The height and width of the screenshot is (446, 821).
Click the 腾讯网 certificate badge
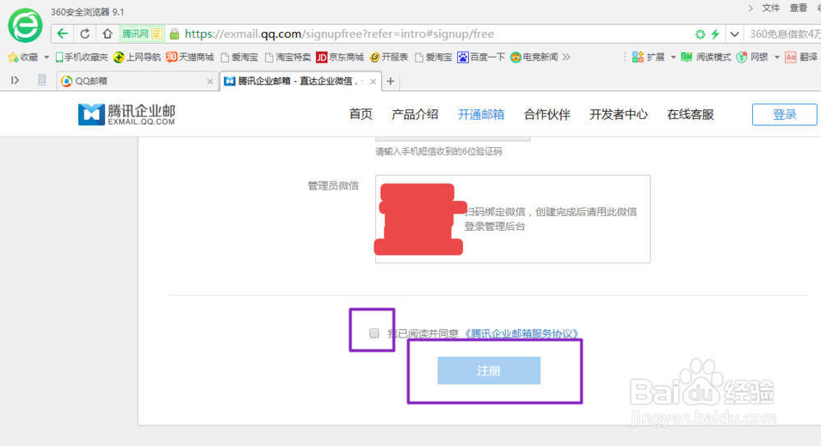point(142,34)
